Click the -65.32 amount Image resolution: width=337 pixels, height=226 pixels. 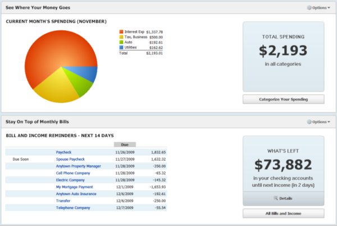tap(160, 173)
